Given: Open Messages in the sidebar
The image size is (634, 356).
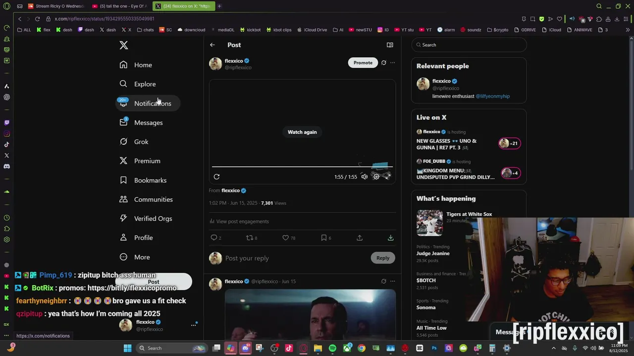Looking at the screenshot, I should [141, 123].
